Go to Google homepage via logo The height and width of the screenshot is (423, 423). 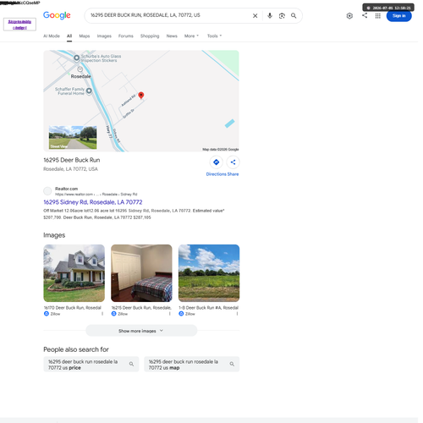57,15
